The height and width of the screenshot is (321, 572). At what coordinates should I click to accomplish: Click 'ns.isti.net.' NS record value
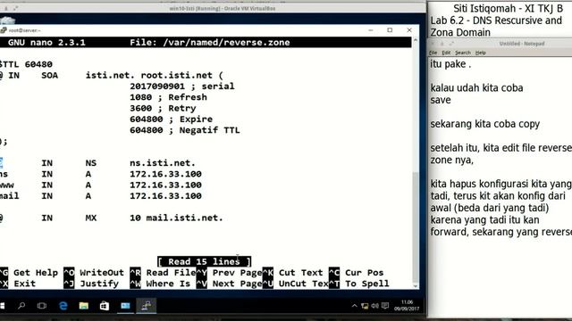tap(163, 162)
